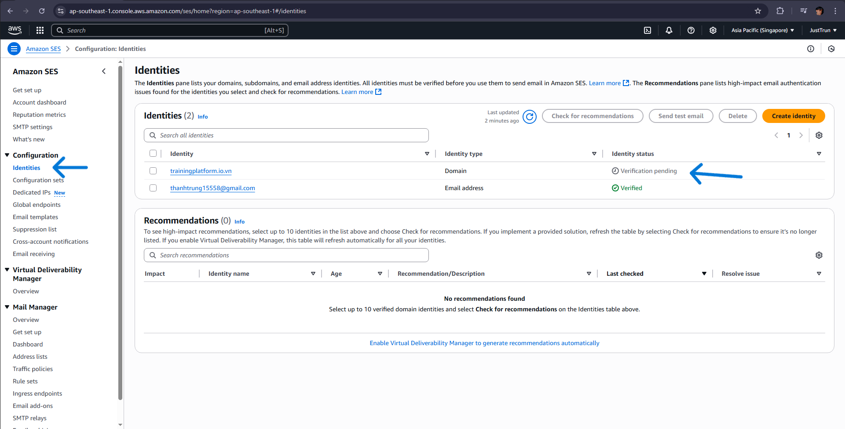
Task: Open trainingplatform.io.vn identity link
Action: click(x=201, y=171)
